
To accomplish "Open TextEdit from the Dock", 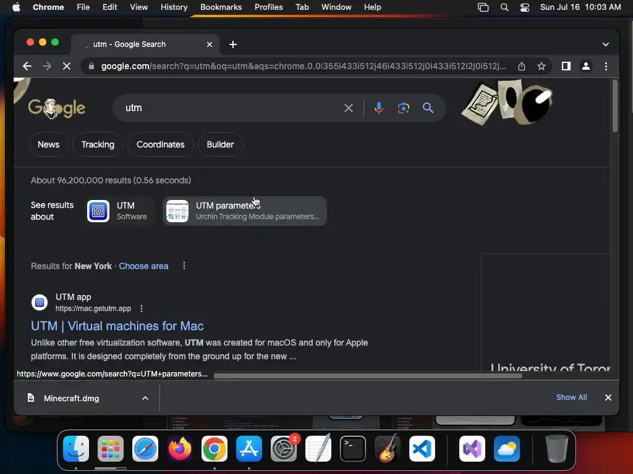I will (x=318, y=449).
